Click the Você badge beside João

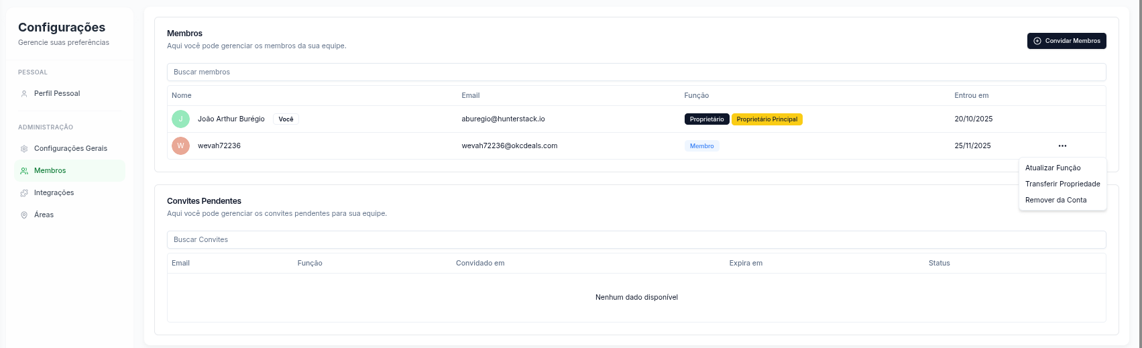286,119
